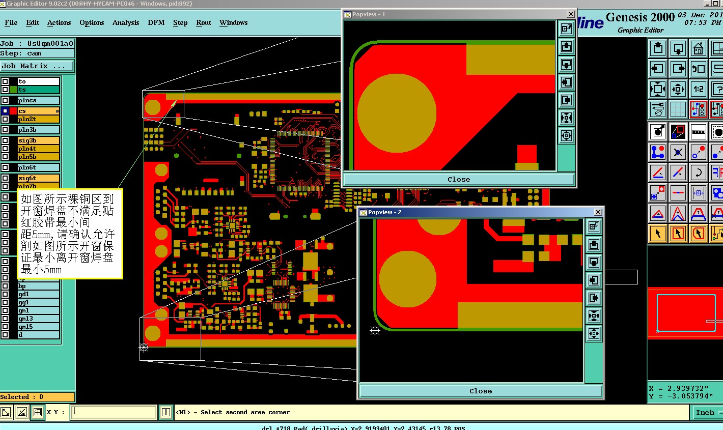Open the Options menu
Image resolution: width=723 pixels, height=430 pixels.
92,22
